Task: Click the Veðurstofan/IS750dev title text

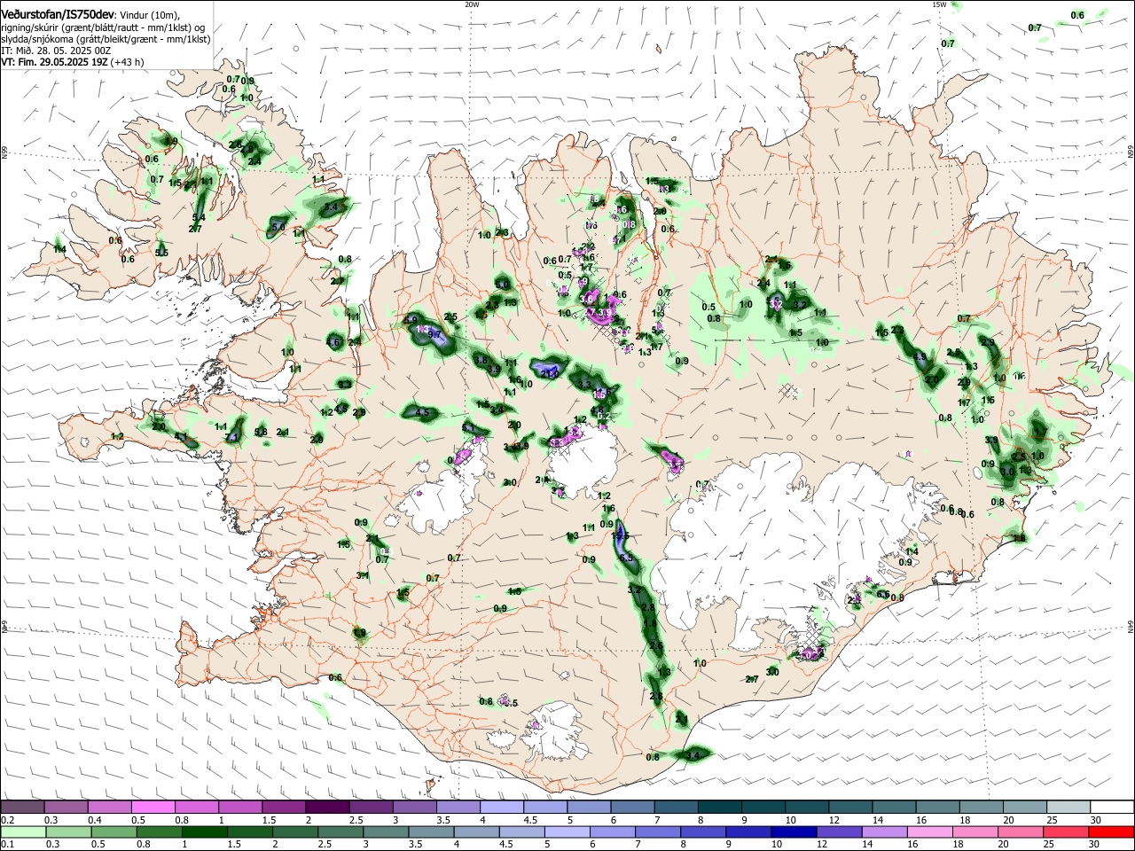Action: [x=57, y=15]
